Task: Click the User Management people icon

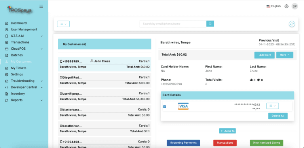Action: pyautogui.click(x=7, y=30)
